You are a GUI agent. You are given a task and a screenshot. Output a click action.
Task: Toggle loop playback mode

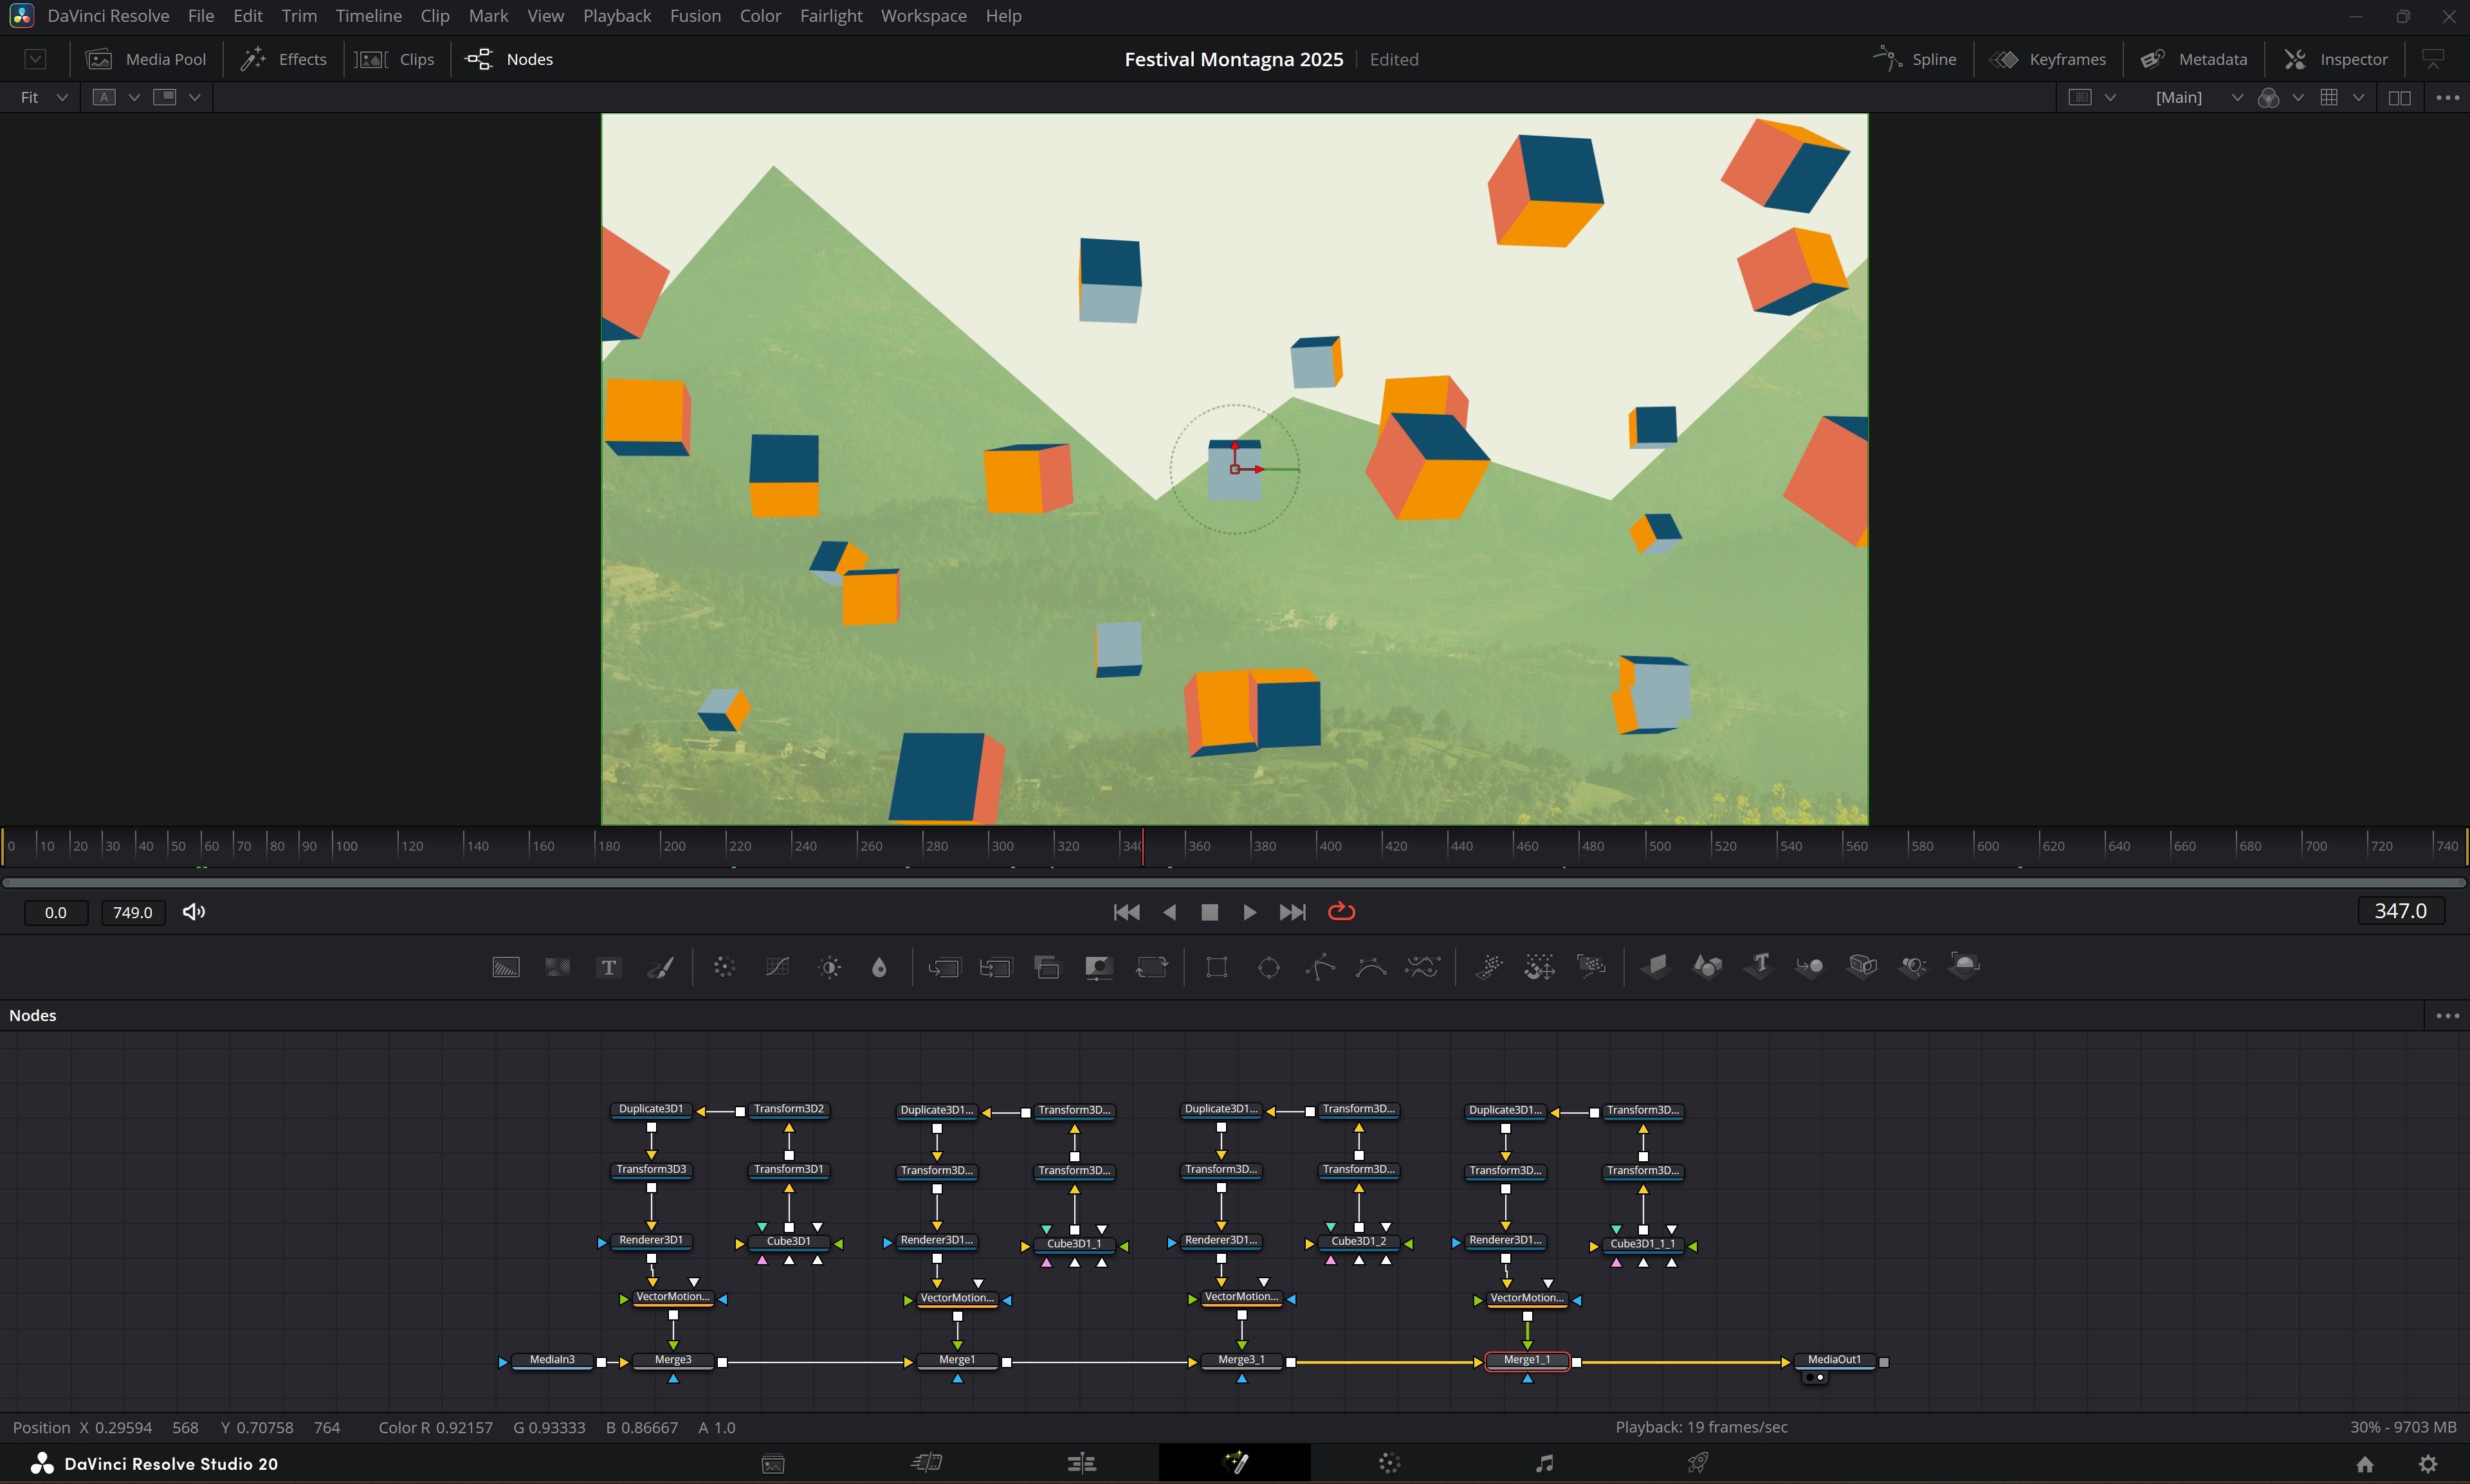click(x=1340, y=912)
